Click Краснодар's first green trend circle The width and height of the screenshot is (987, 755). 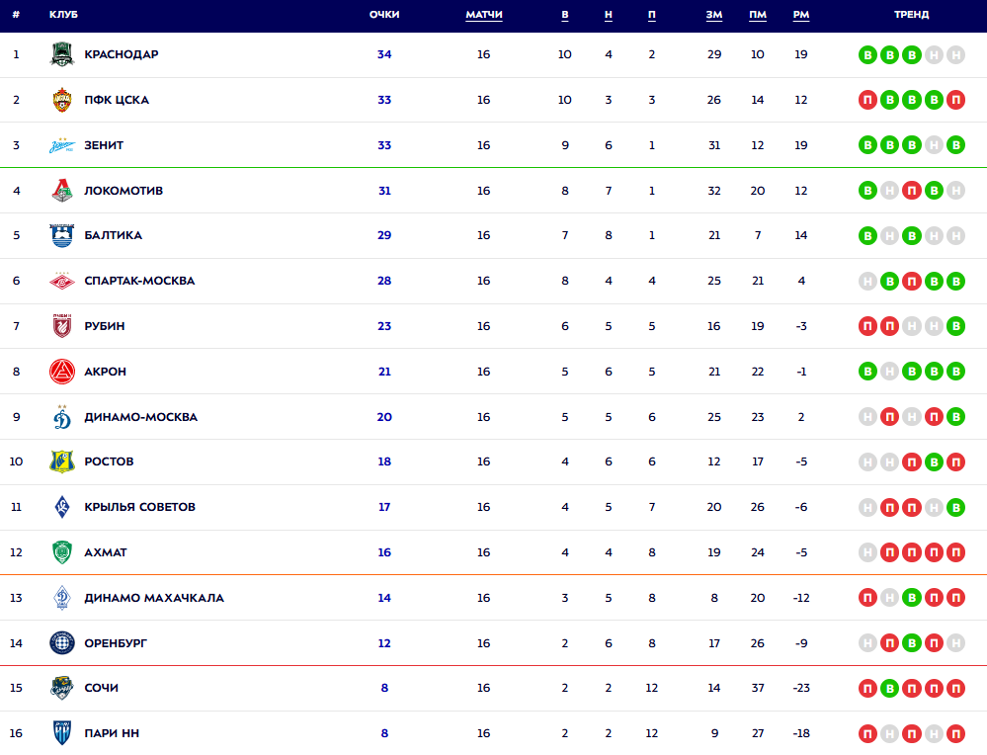(x=867, y=55)
